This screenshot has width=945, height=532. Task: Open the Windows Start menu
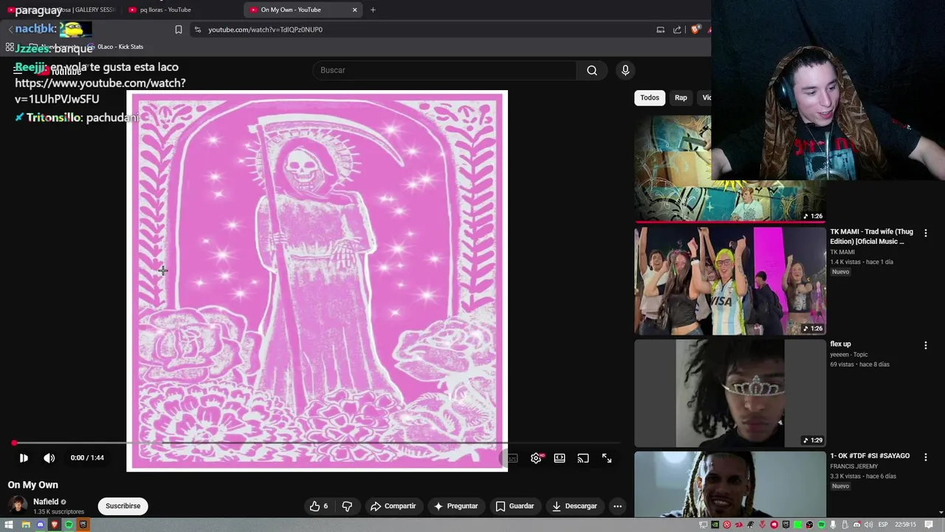tap(9, 525)
